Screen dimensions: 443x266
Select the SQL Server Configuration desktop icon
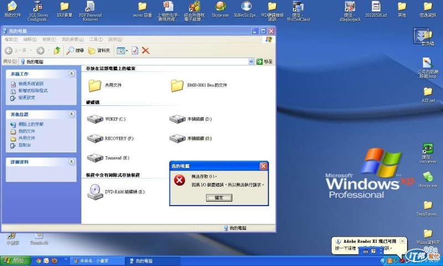pos(38,11)
